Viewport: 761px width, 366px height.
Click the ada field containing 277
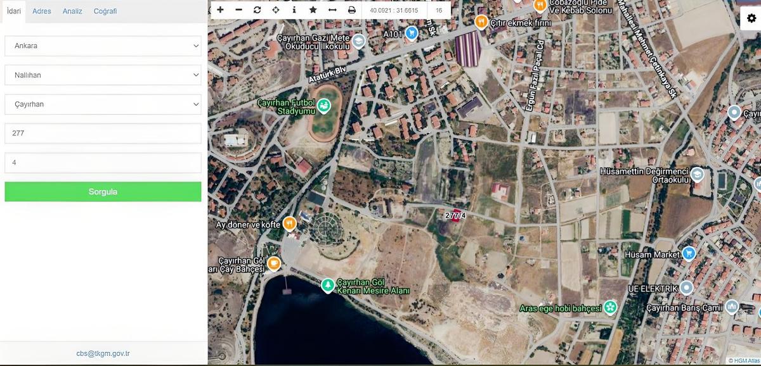pos(103,134)
